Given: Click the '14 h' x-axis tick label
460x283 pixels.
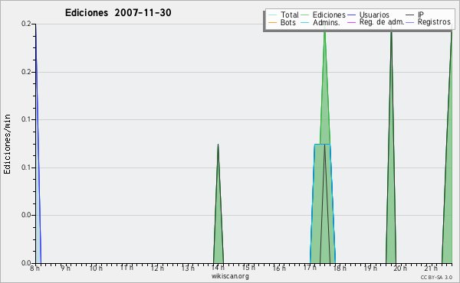Looking at the screenshot, I should (218, 267).
